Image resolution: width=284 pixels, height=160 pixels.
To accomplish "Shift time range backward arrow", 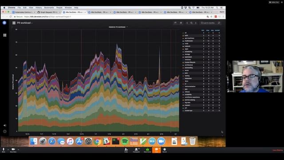I will (x=187, y=23).
